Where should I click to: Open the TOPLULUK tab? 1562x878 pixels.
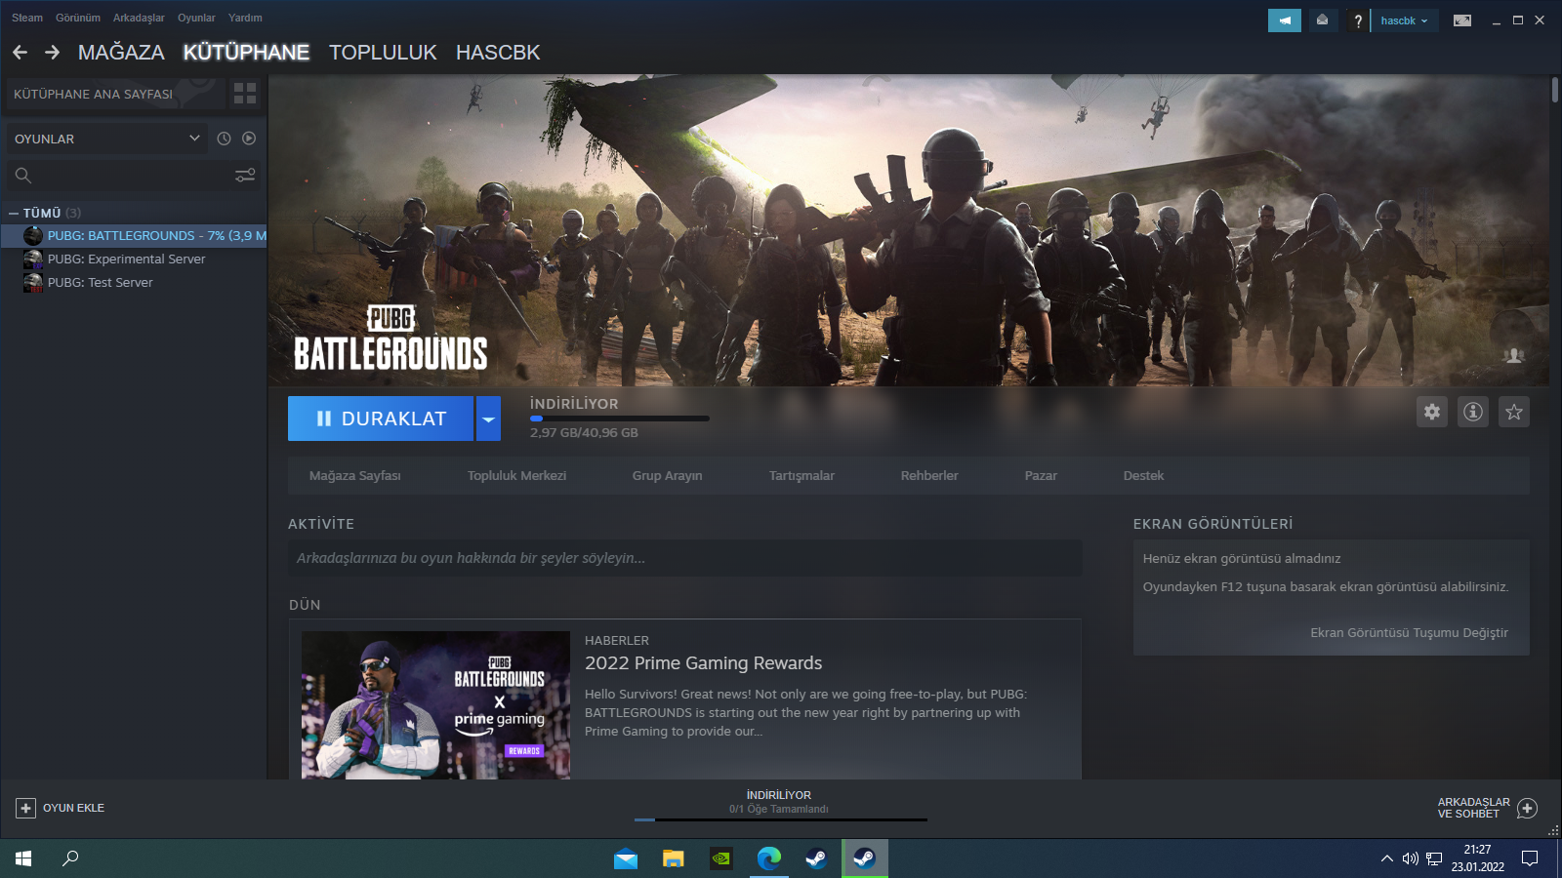pyautogui.click(x=383, y=53)
